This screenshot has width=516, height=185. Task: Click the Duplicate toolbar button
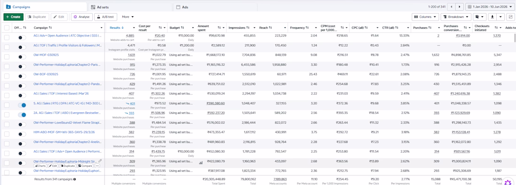[37, 17]
